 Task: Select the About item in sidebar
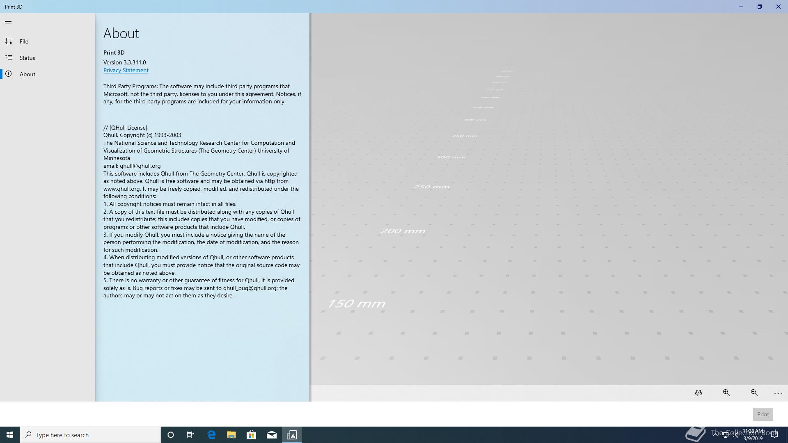[48, 74]
